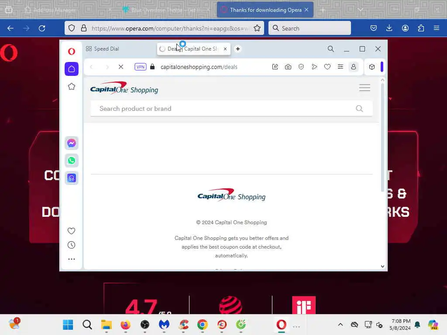Save to Pocket in Firefox

coord(374,28)
